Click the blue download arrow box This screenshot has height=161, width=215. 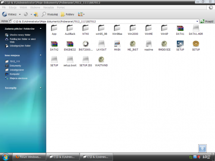203,149
